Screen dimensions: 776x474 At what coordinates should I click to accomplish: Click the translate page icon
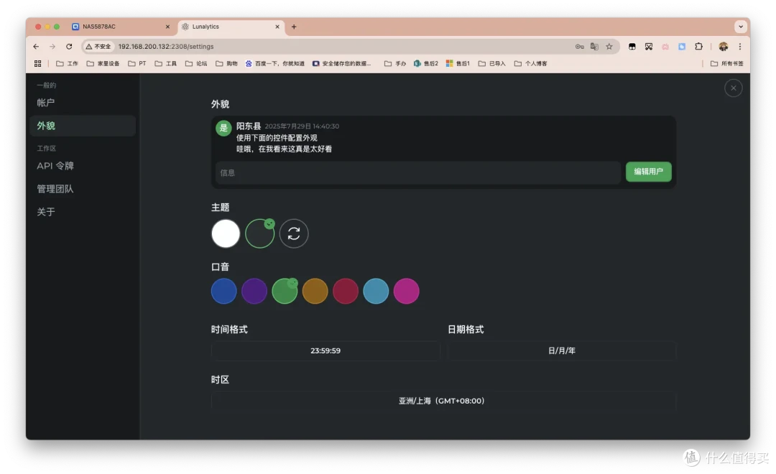pyautogui.click(x=594, y=47)
